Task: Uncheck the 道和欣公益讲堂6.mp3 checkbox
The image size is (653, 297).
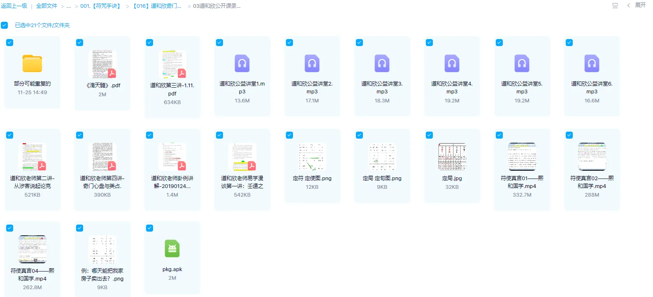Action: [569, 43]
